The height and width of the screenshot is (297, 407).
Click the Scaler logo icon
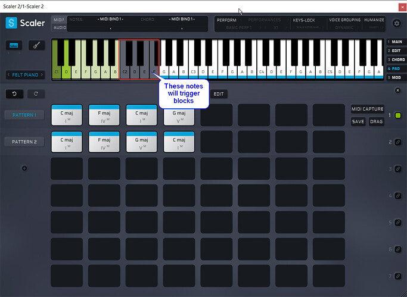(x=11, y=23)
